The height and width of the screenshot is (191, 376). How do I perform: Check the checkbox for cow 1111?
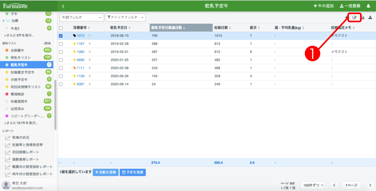point(61,68)
